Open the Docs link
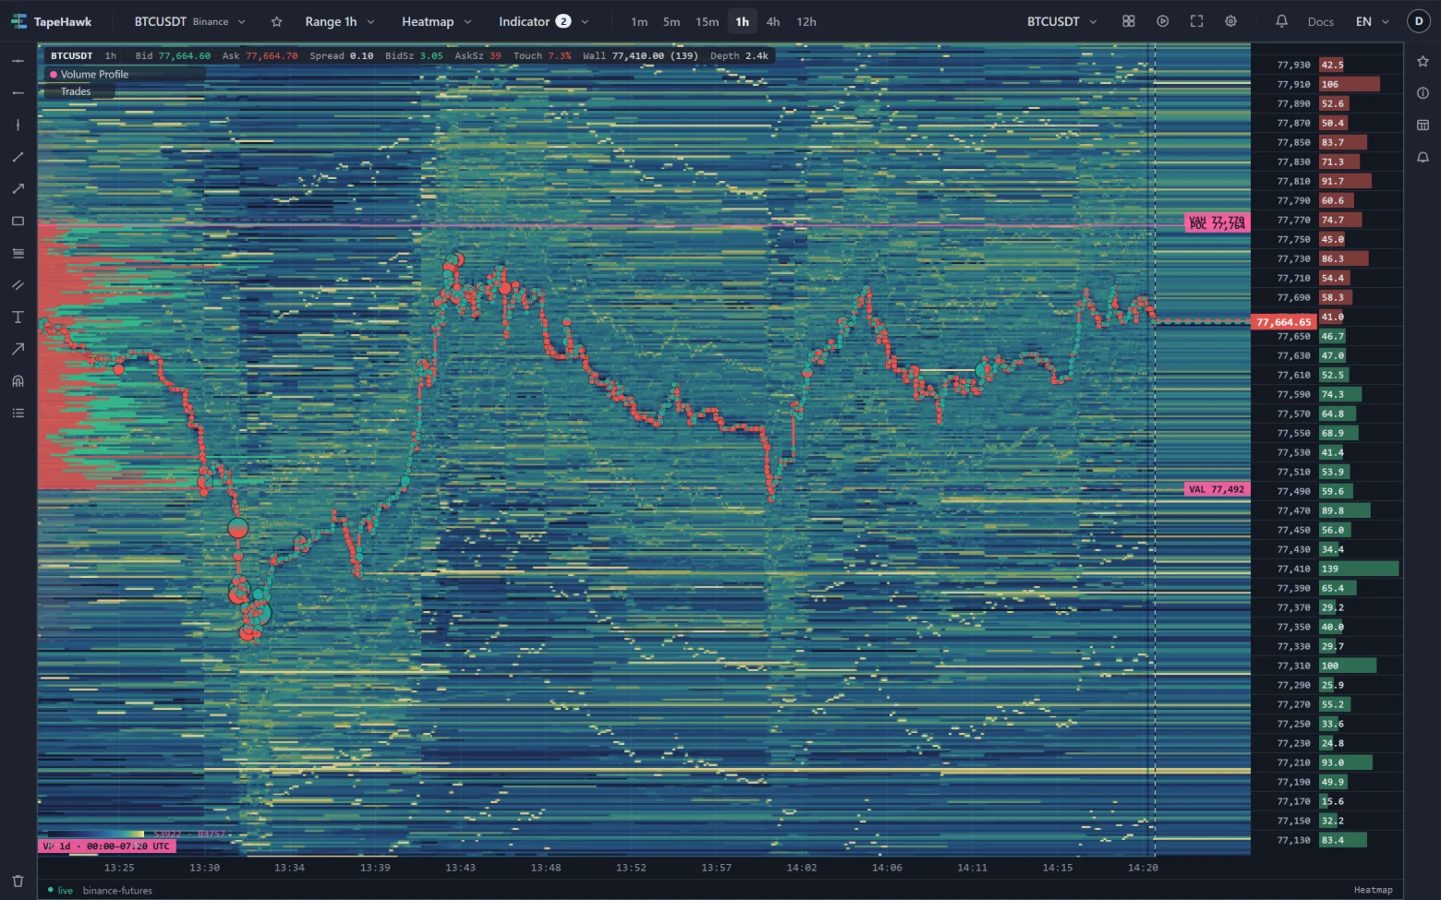This screenshot has width=1441, height=900. [x=1320, y=21]
